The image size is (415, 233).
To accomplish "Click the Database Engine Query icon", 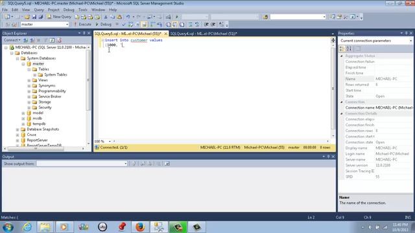I will 77,17.
